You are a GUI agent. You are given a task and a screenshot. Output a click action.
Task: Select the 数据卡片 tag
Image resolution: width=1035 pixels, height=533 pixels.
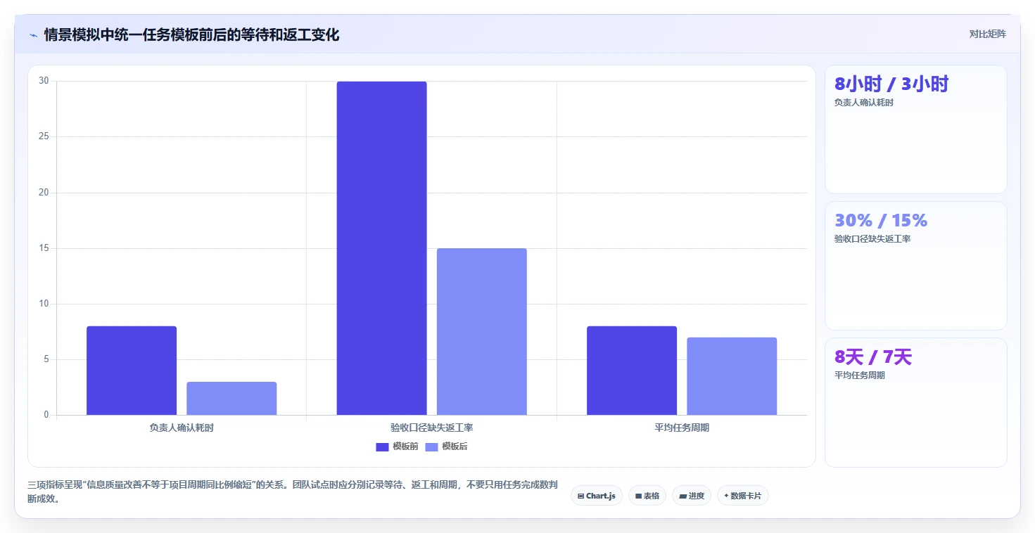pos(743,496)
